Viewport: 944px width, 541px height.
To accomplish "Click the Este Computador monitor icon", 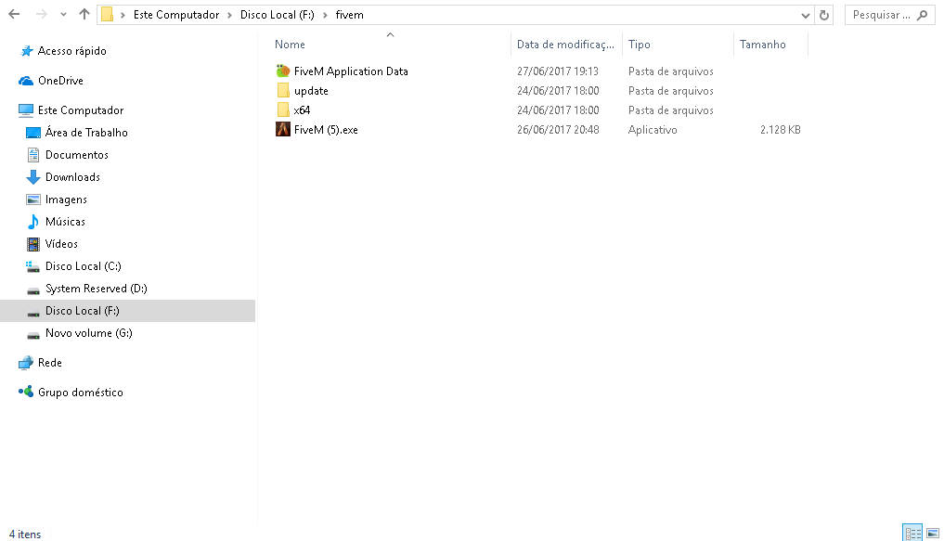I will point(26,110).
